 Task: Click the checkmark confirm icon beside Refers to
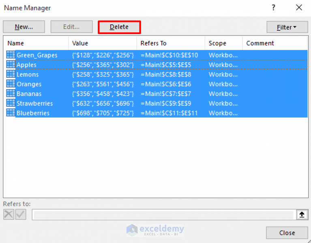point(21,214)
